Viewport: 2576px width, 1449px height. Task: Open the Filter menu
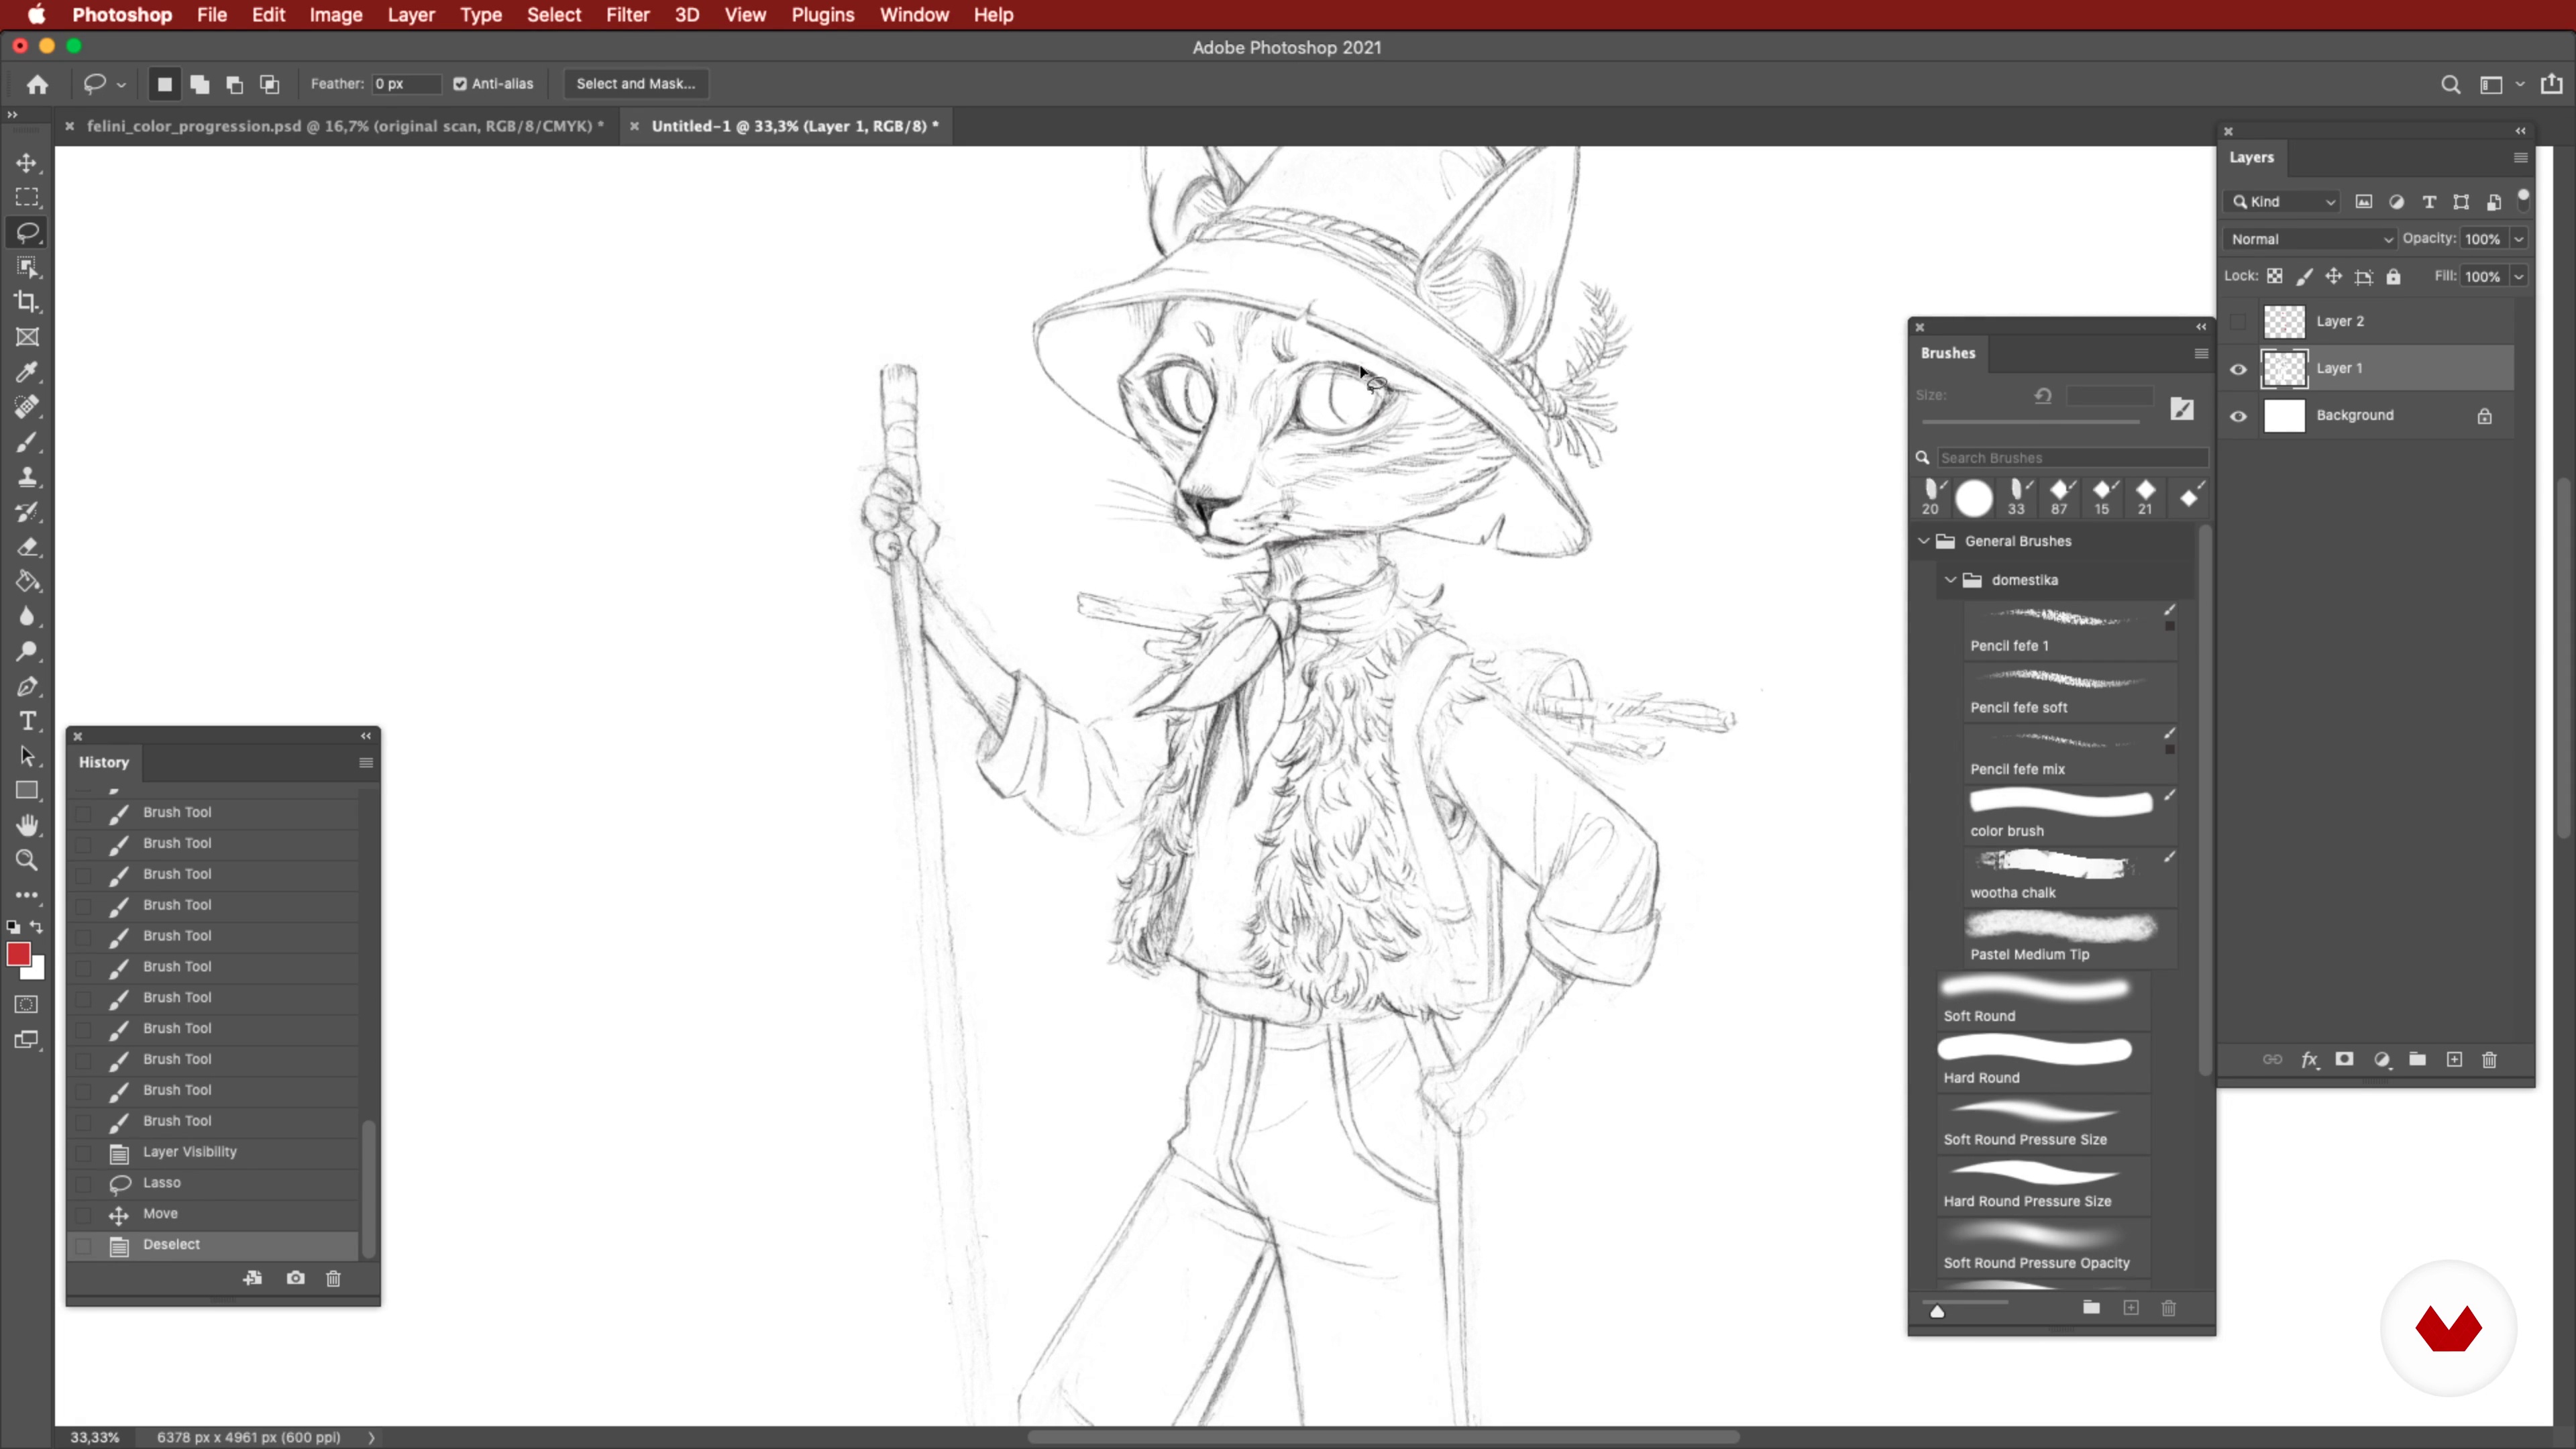627,15
